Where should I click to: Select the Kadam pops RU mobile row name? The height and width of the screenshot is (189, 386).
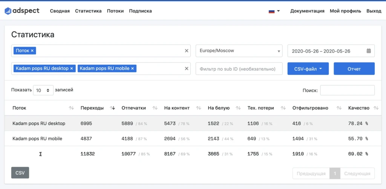click(x=37, y=139)
